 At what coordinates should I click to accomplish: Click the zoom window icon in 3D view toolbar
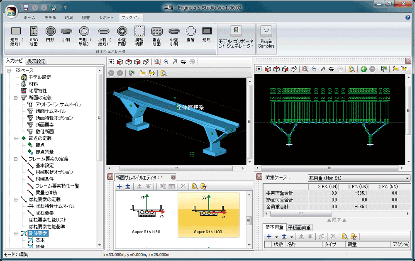point(157,62)
